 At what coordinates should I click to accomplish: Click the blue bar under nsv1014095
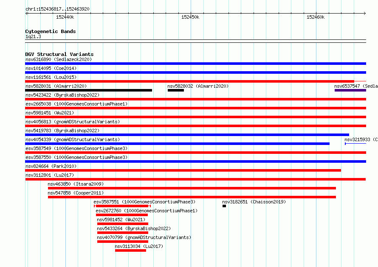(x=195, y=72)
